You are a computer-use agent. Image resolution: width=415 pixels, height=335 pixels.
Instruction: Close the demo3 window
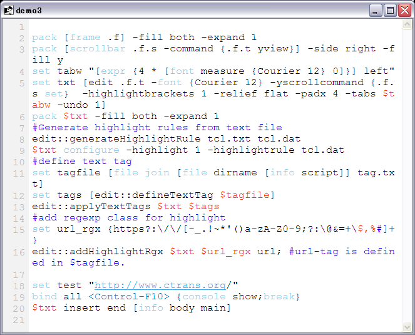click(405, 10)
